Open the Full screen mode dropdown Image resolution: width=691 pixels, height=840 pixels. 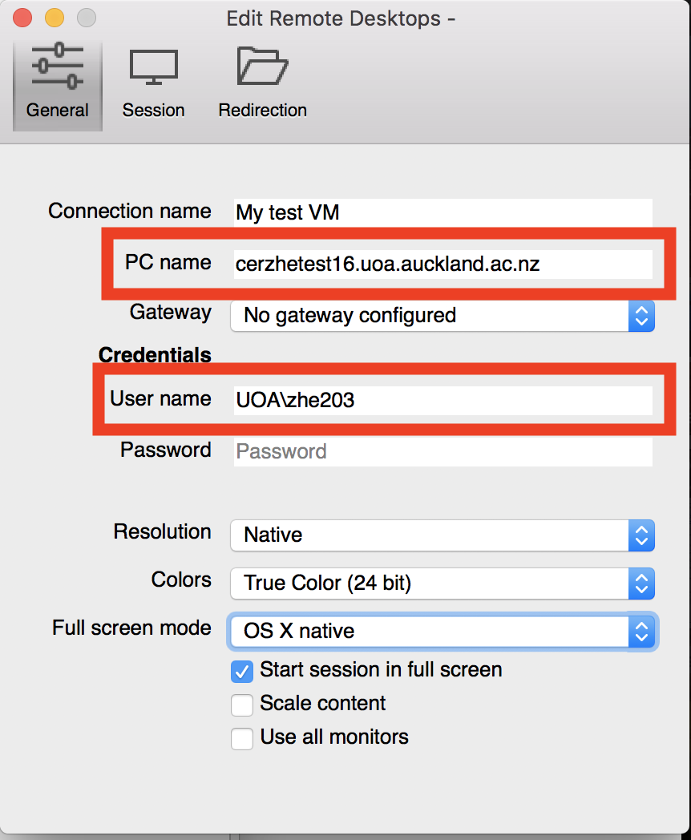click(x=442, y=632)
